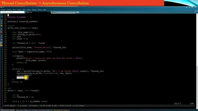Open the Tools sidebar tab with red icon
This screenshot has width=198, height=111.
point(2,31)
